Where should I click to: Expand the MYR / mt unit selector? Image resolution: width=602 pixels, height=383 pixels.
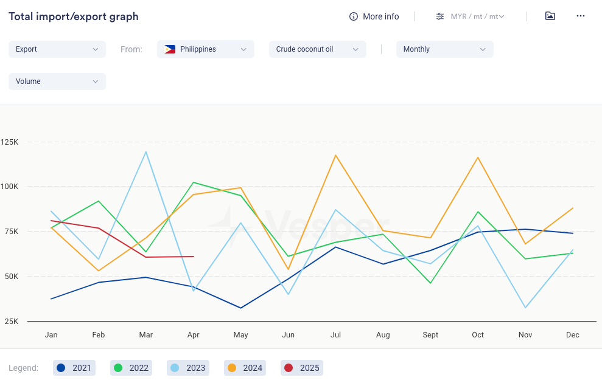[x=477, y=16]
